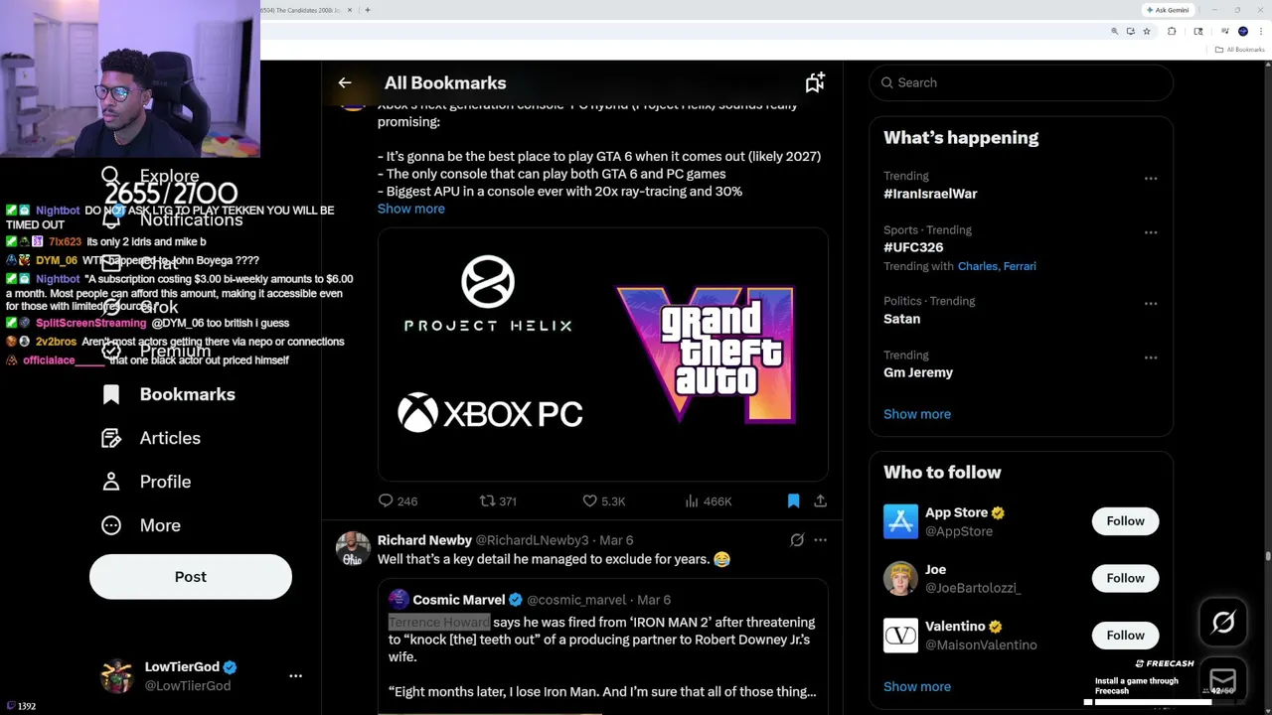Open the Charles trending link

(x=976, y=266)
